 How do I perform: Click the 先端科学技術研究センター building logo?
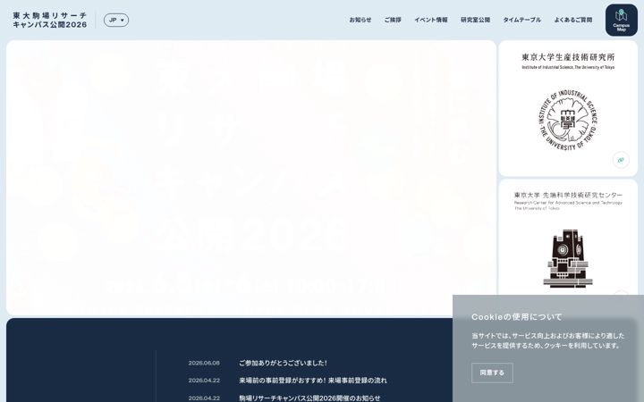pos(568,258)
